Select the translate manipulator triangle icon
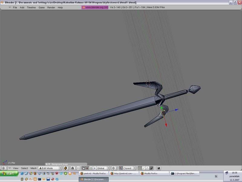This screenshot has width=242, height=182. pyautogui.click(x=87, y=168)
